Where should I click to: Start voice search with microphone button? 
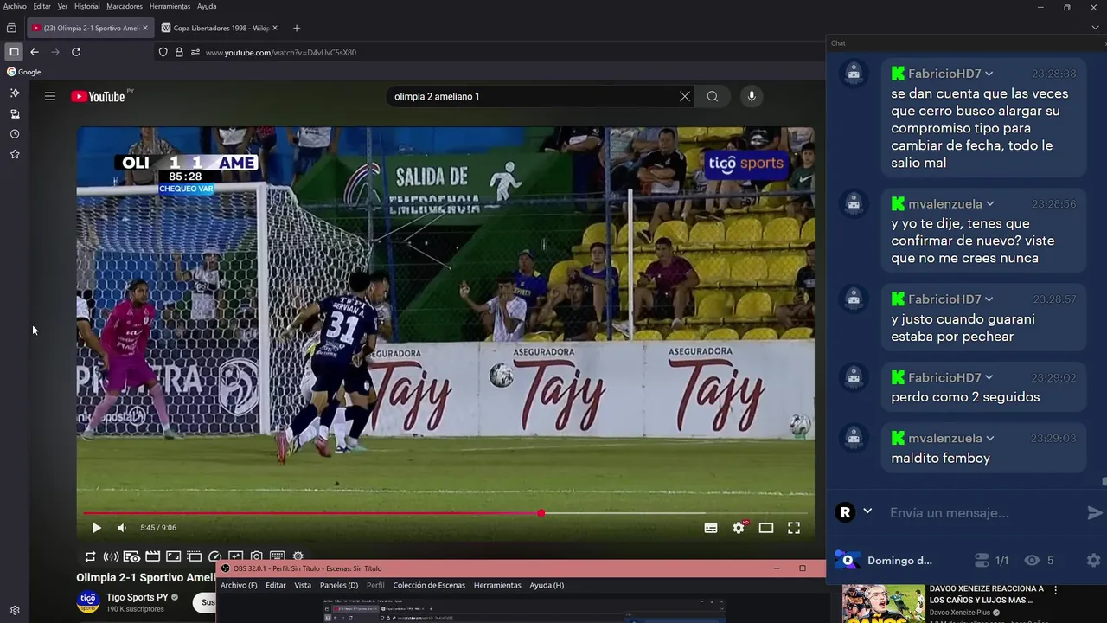click(752, 96)
